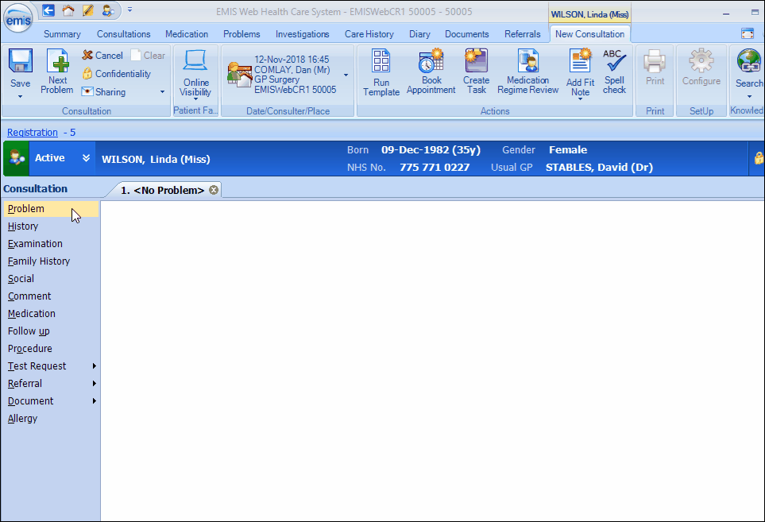This screenshot has height=522, width=765.
Task: Expand the Referral submenu arrow in sidebar
Action: click(95, 384)
